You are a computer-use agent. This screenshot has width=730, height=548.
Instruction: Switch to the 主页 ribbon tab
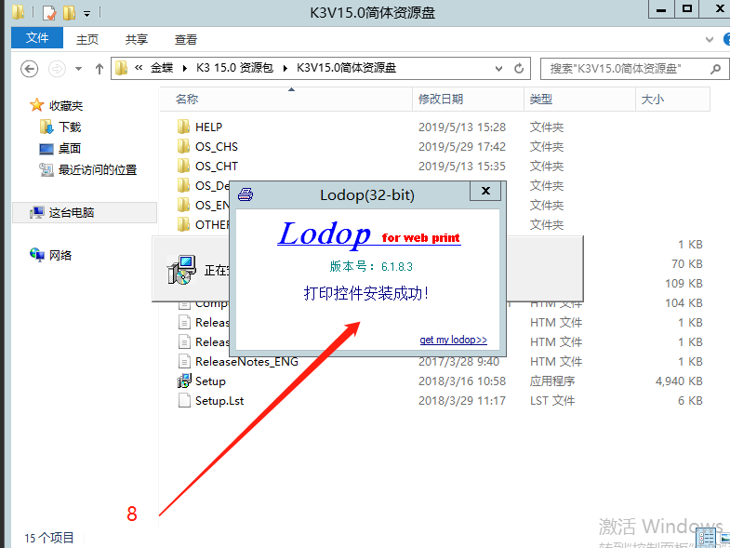point(87,39)
